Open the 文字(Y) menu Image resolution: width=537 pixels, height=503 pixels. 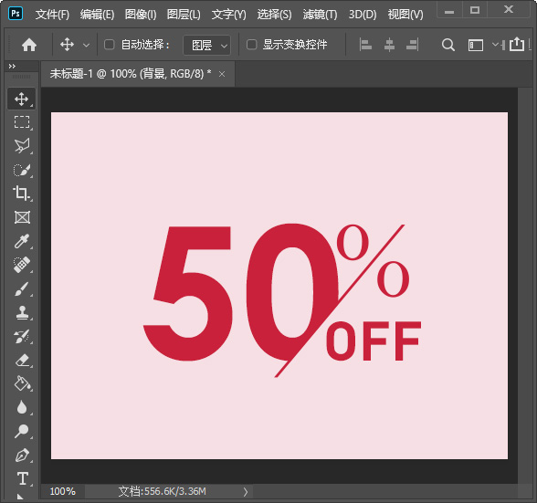228,15
